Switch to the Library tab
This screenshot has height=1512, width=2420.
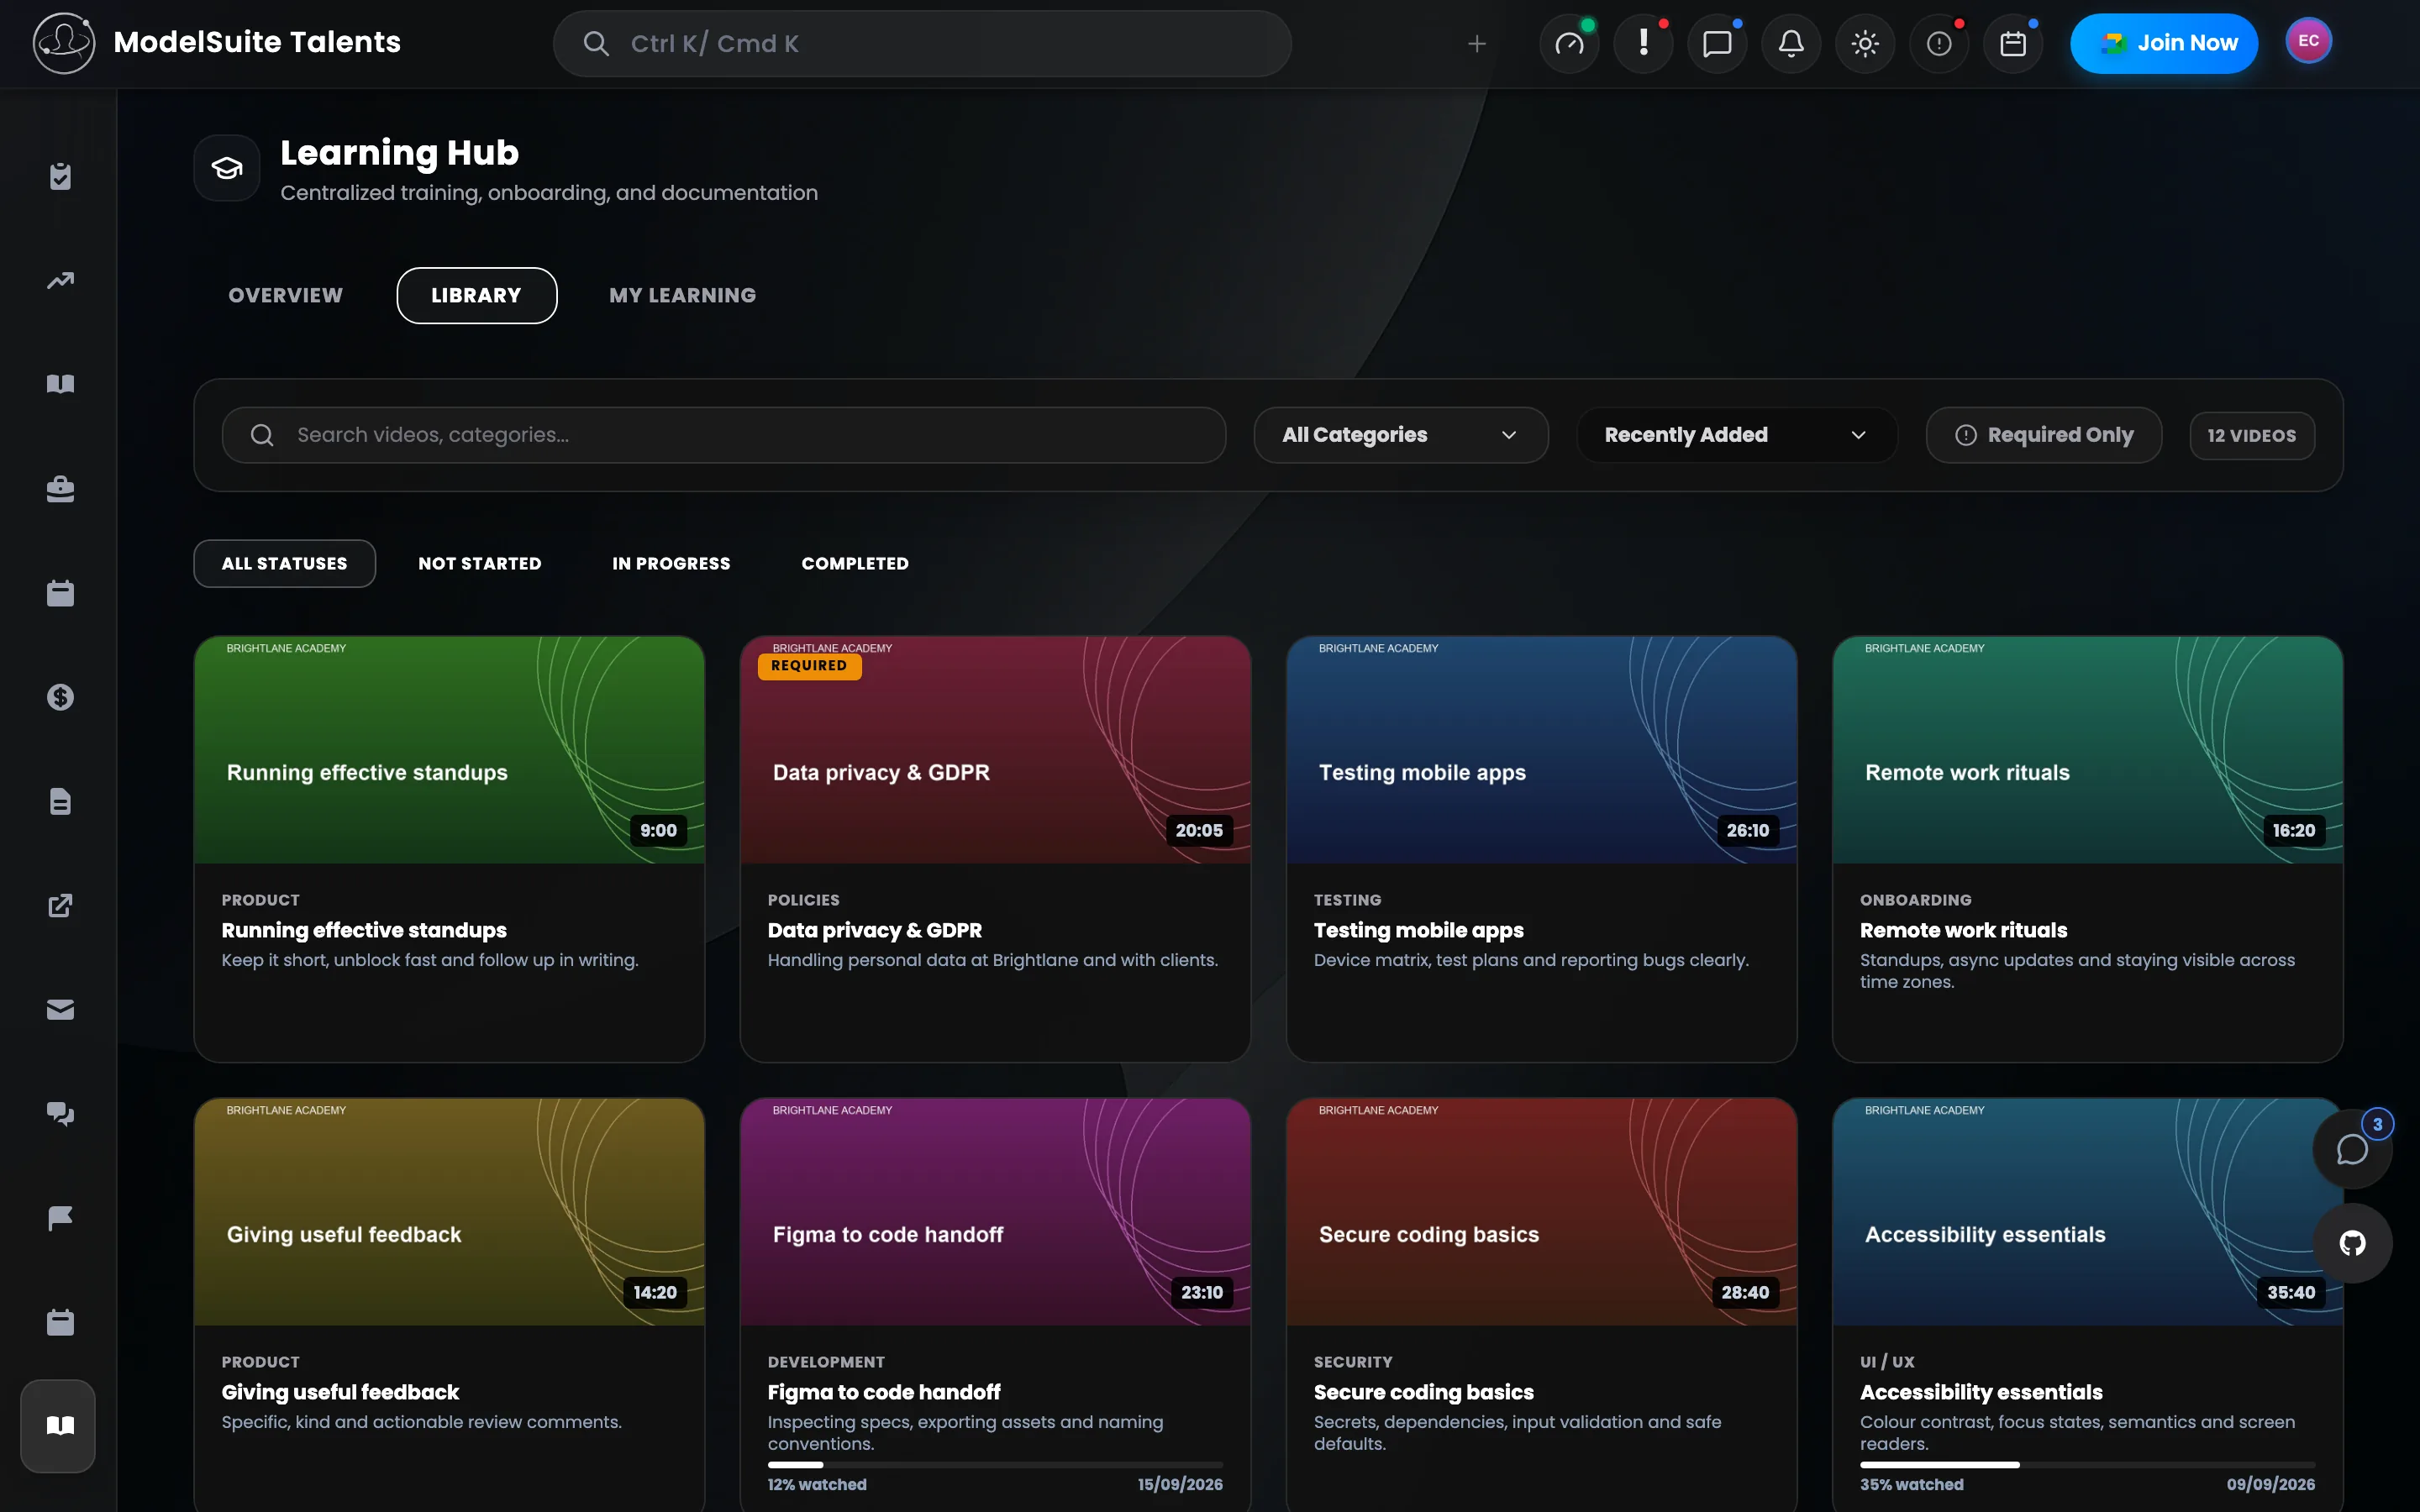pyautogui.click(x=477, y=296)
